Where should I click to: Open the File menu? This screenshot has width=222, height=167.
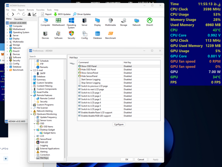point(7,10)
